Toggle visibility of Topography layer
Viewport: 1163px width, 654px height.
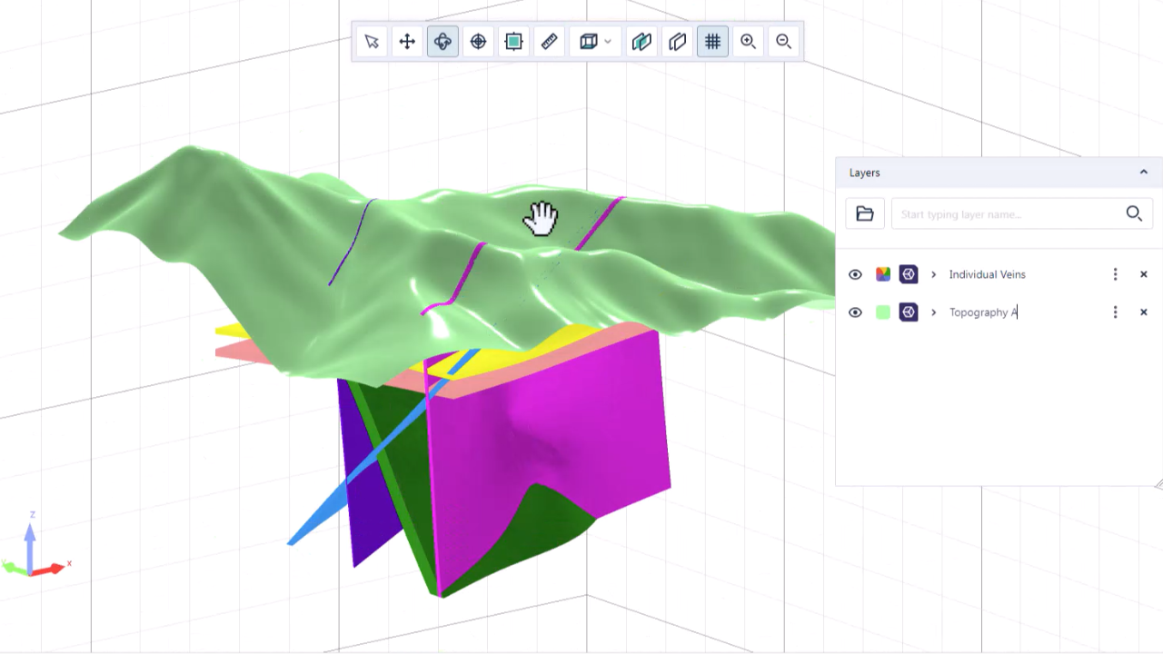(855, 312)
